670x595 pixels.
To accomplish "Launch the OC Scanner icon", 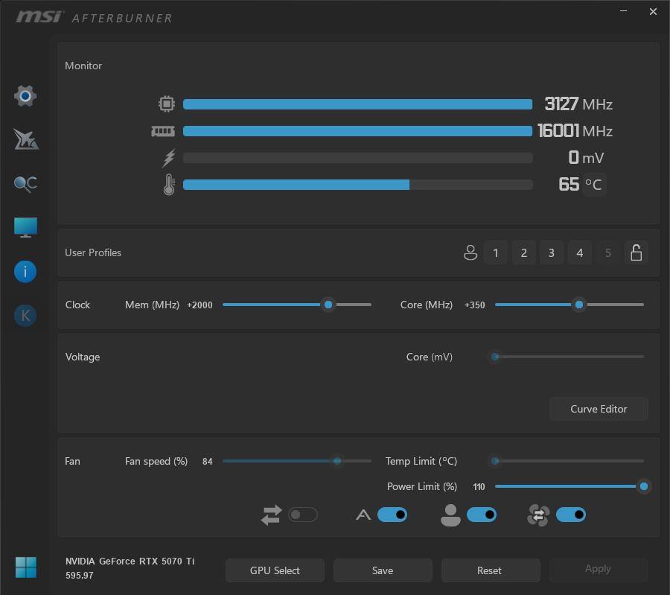I will coord(25,184).
